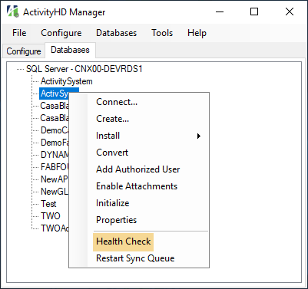Open the Help menu
This screenshot has height=289, width=308.
(x=197, y=33)
